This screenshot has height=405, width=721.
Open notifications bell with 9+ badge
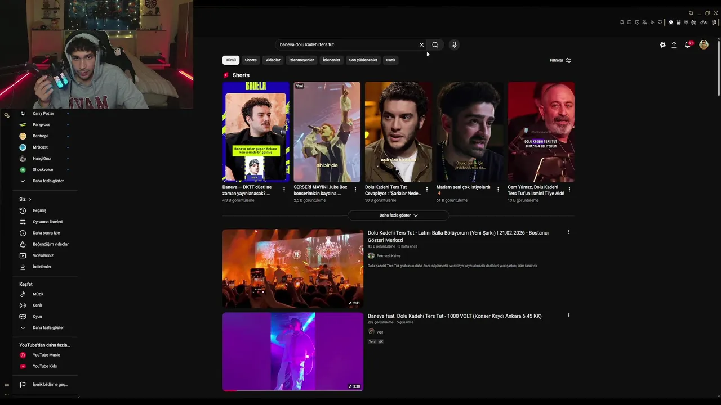click(688, 44)
